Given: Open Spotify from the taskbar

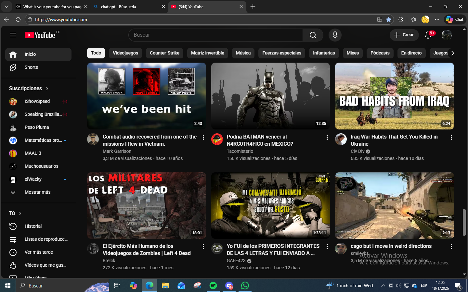Looking at the screenshot, I should [x=213, y=286].
